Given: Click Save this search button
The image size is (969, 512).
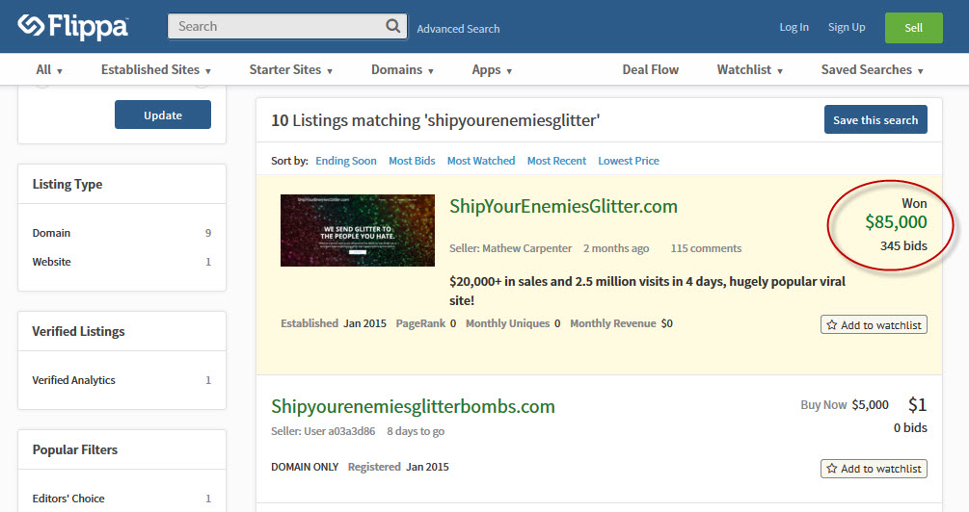Looking at the screenshot, I should [875, 119].
